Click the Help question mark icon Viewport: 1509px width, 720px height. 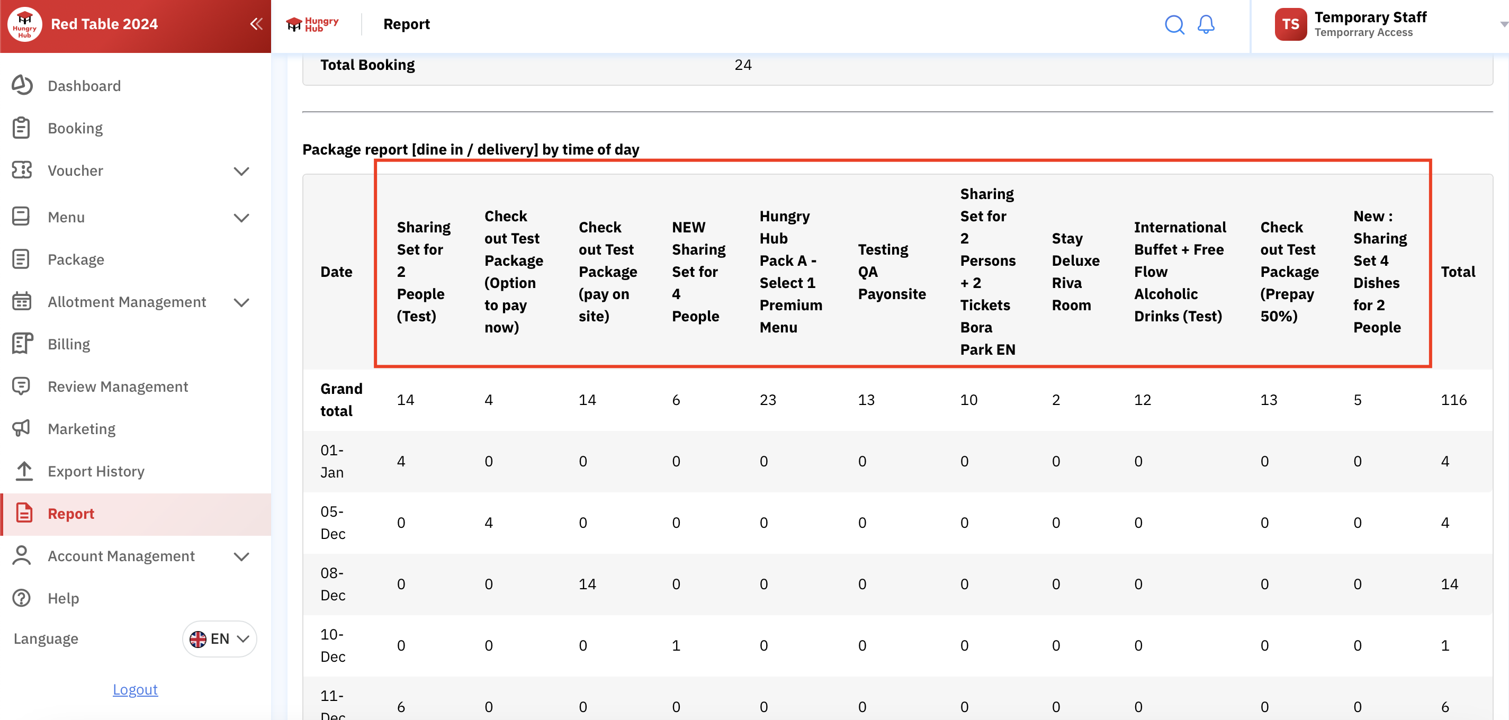pos(22,598)
